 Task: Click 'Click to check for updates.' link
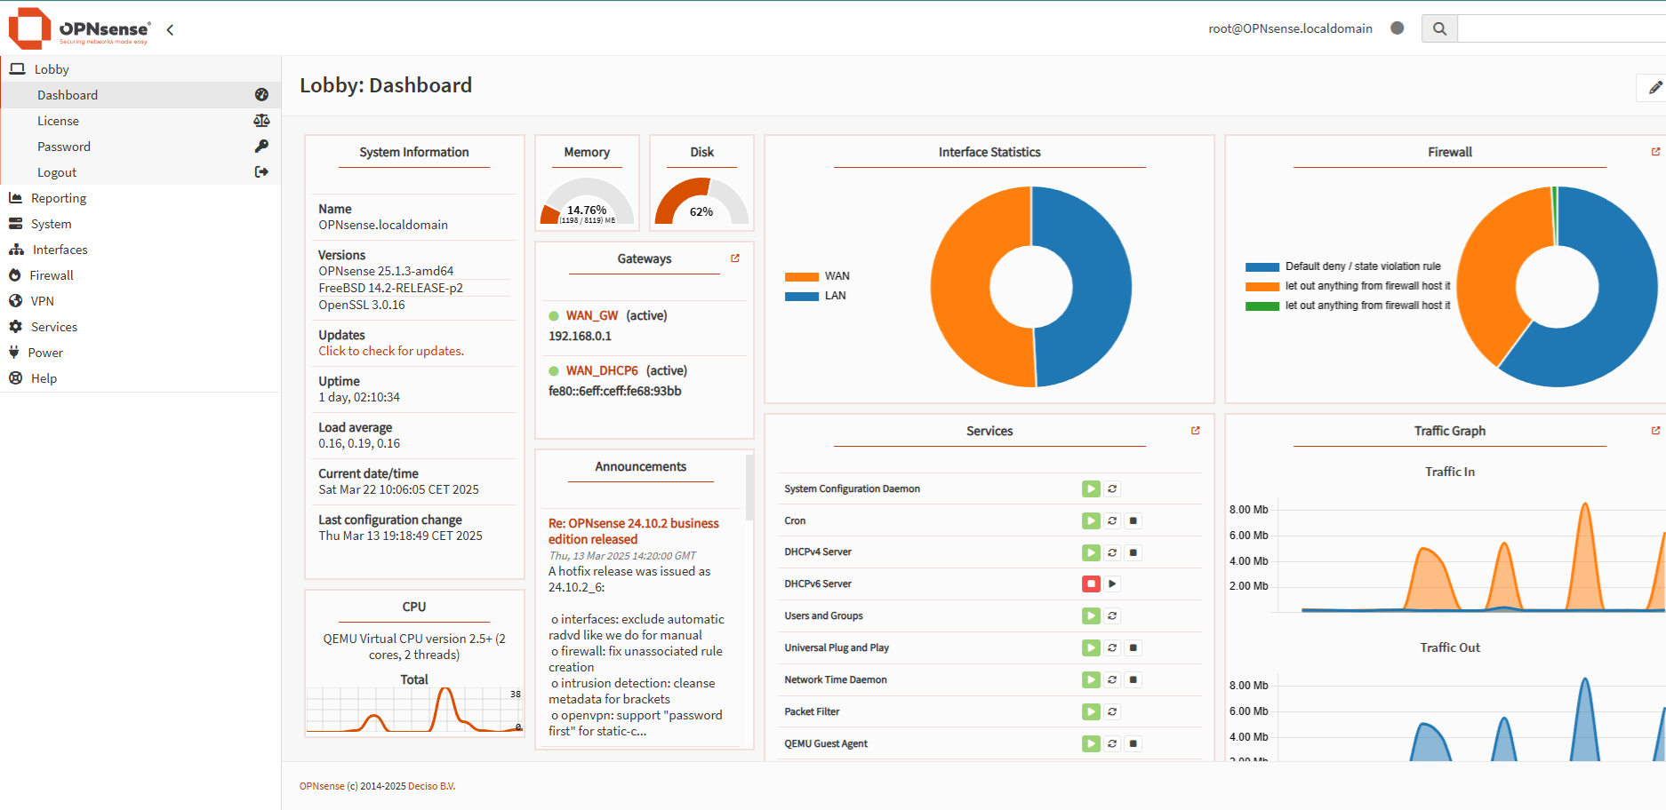click(x=391, y=351)
